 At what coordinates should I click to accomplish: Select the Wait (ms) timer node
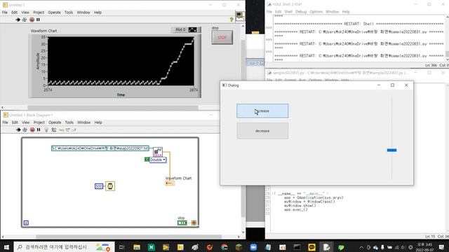point(110,186)
